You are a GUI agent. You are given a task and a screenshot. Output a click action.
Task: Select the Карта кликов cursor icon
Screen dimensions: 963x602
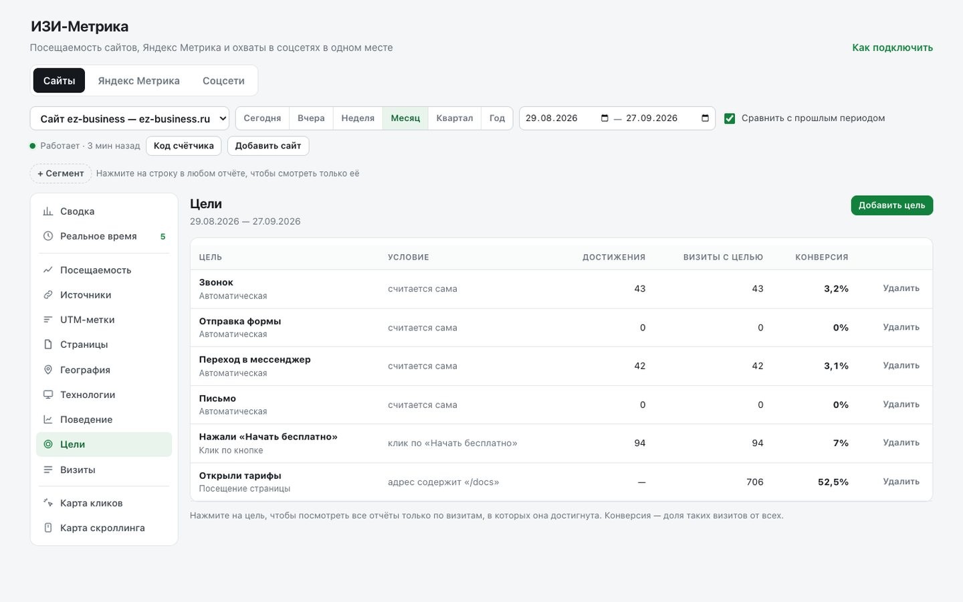coord(48,503)
